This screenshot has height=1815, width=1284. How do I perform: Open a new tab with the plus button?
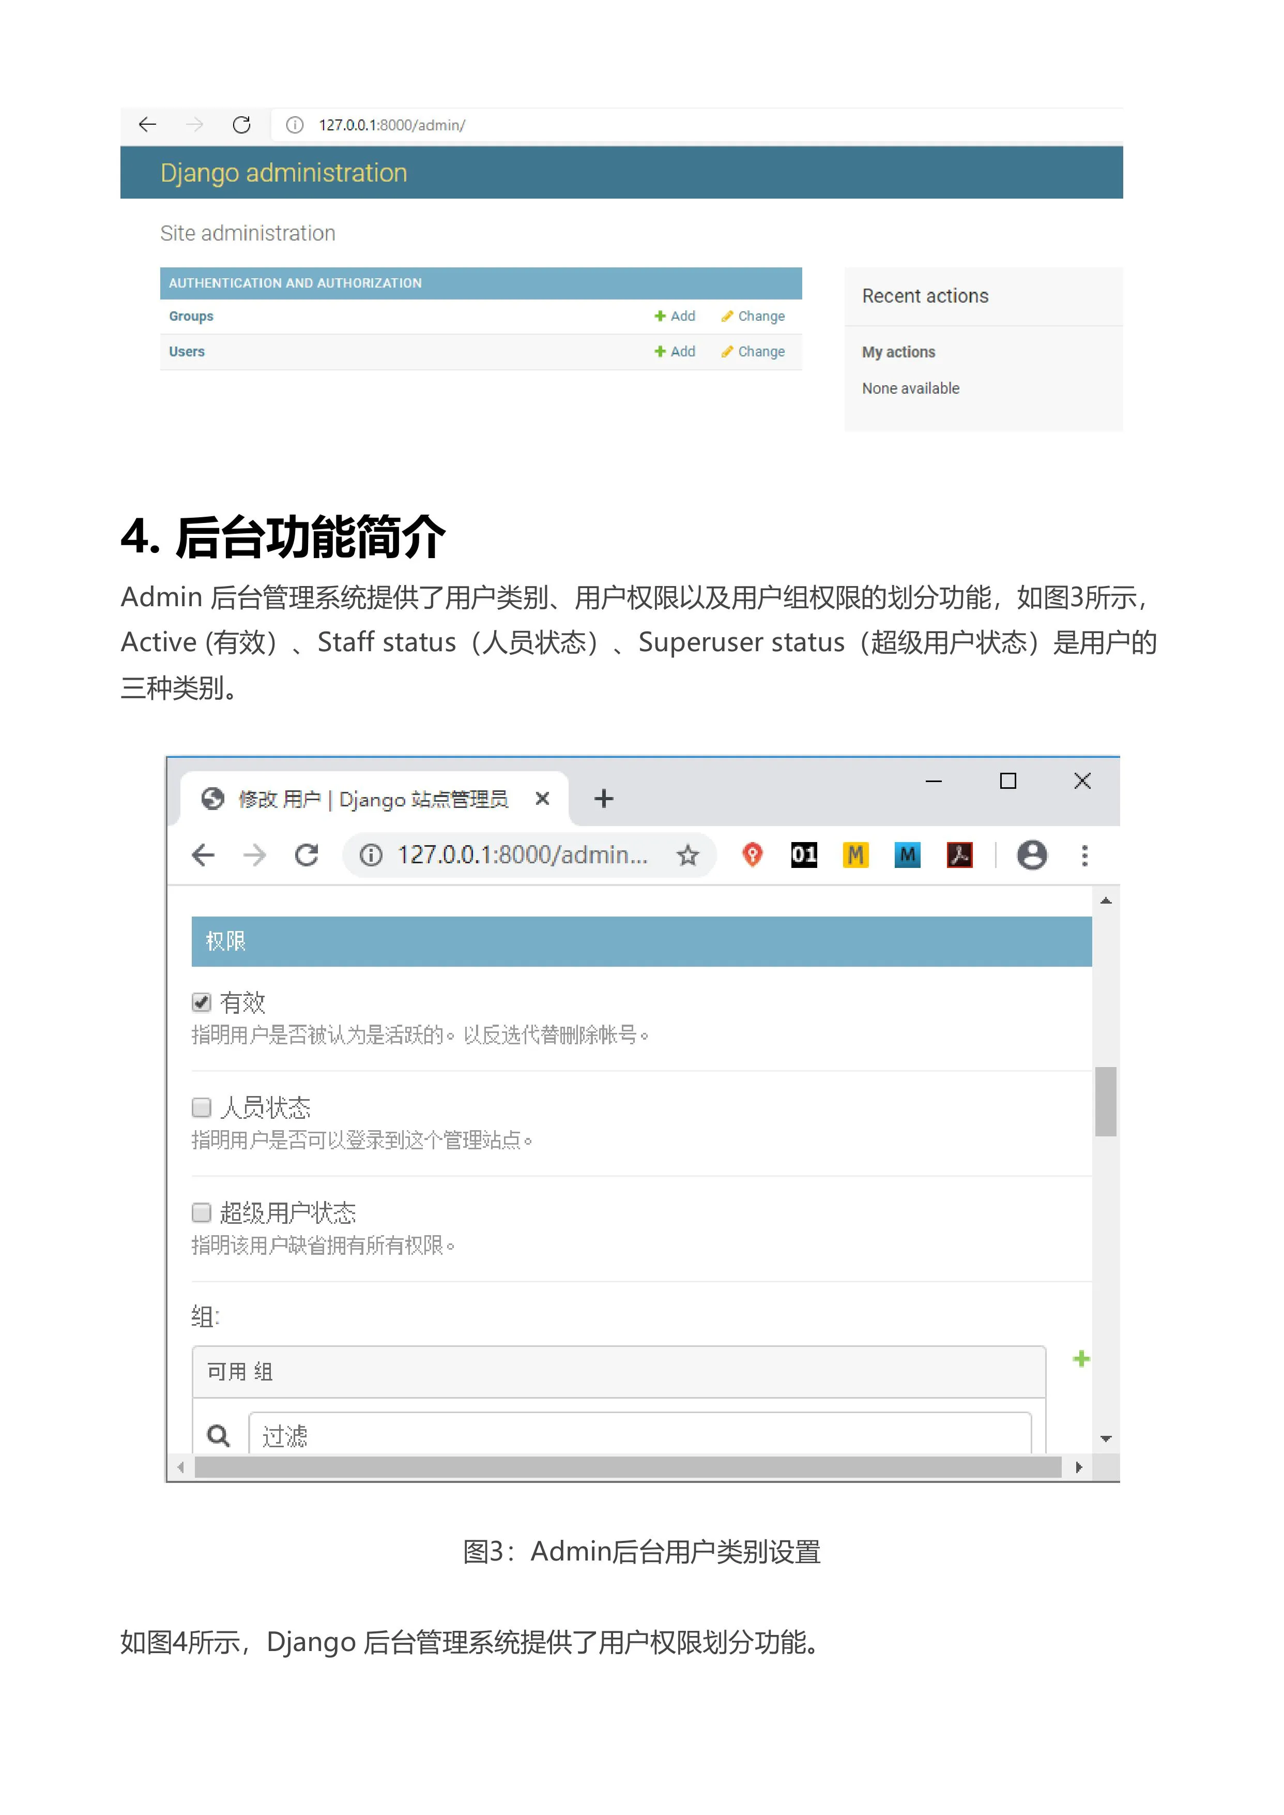point(603,799)
